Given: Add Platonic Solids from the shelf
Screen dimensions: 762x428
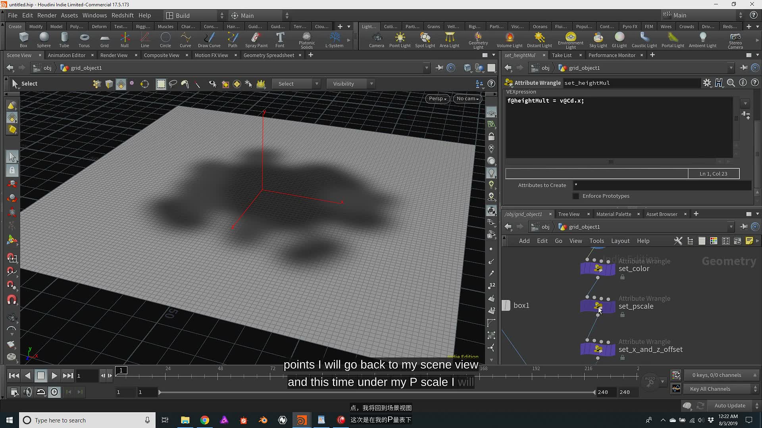Looking at the screenshot, I should tap(306, 40).
